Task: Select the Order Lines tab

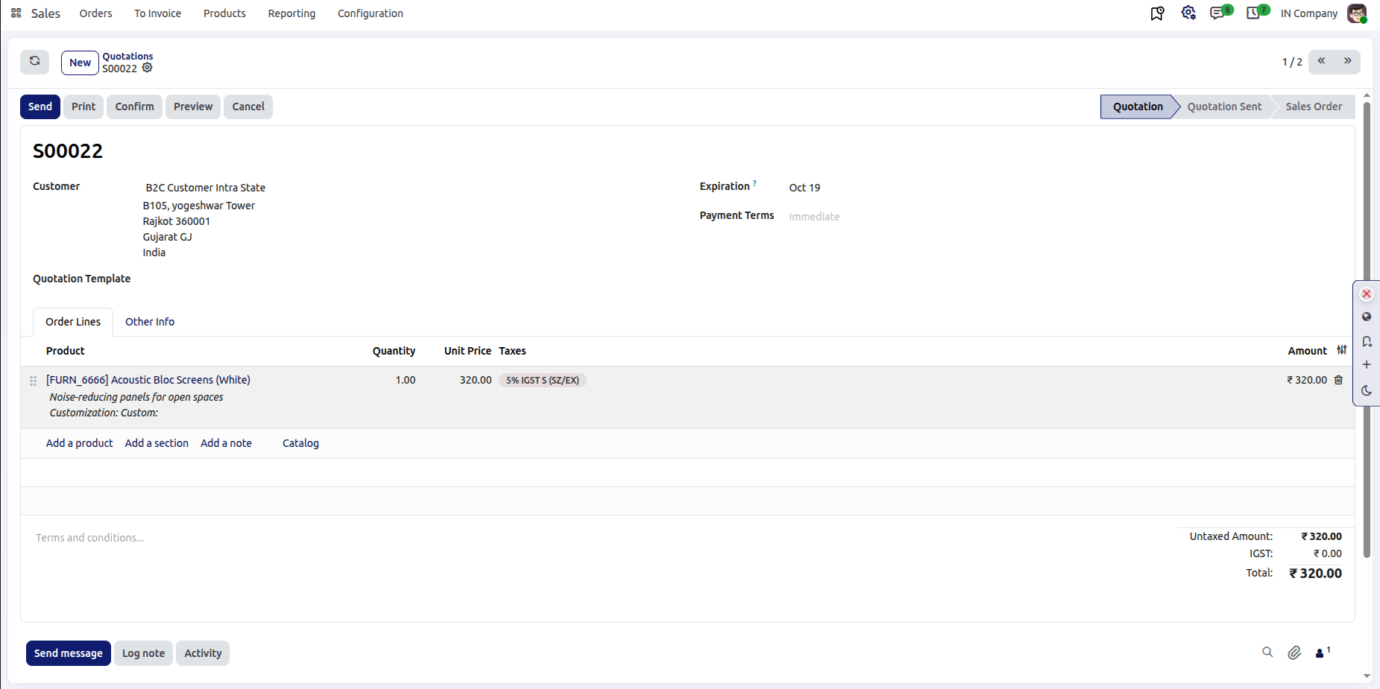Action: coord(73,322)
